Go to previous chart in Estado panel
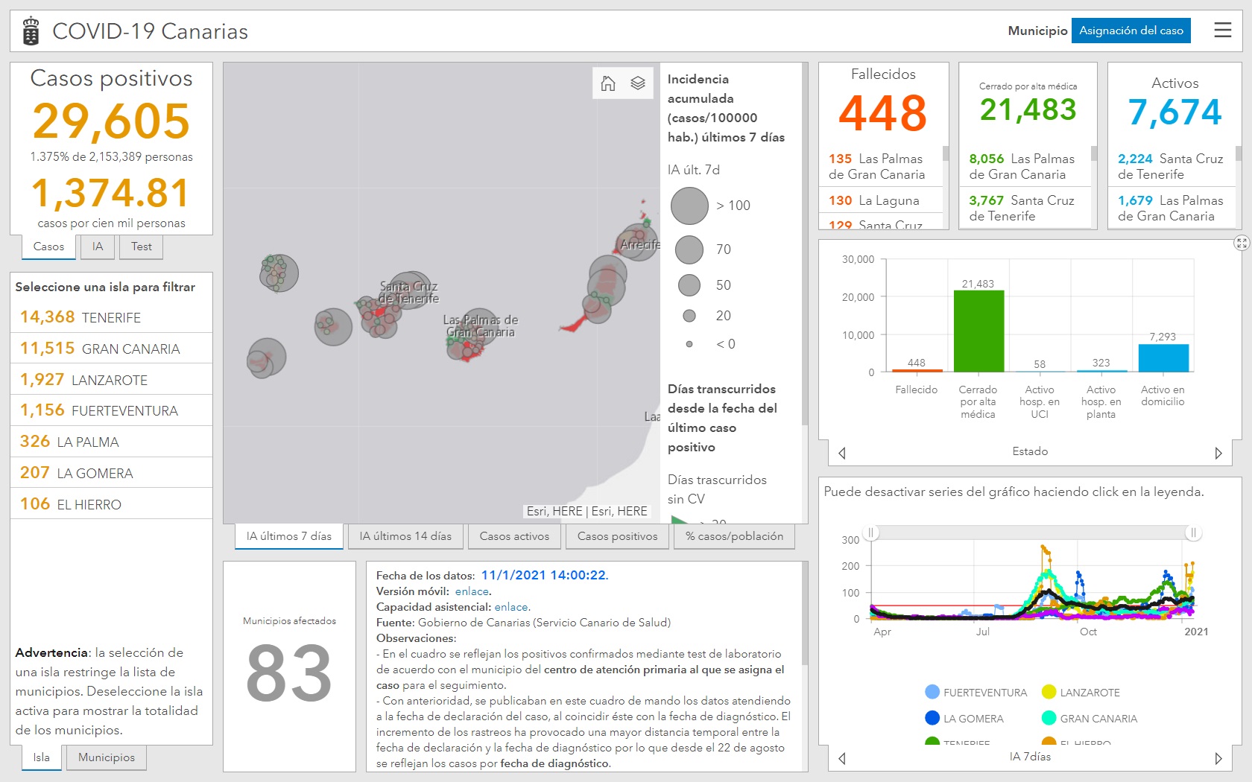This screenshot has height=782, width=1252. [842, 453]
